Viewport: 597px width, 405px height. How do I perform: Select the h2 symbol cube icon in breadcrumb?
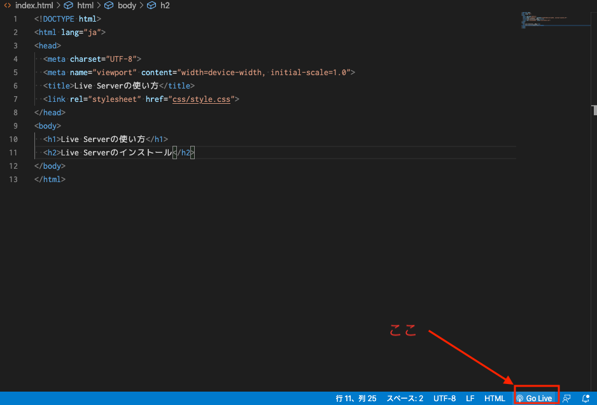(x=151, y=5)
